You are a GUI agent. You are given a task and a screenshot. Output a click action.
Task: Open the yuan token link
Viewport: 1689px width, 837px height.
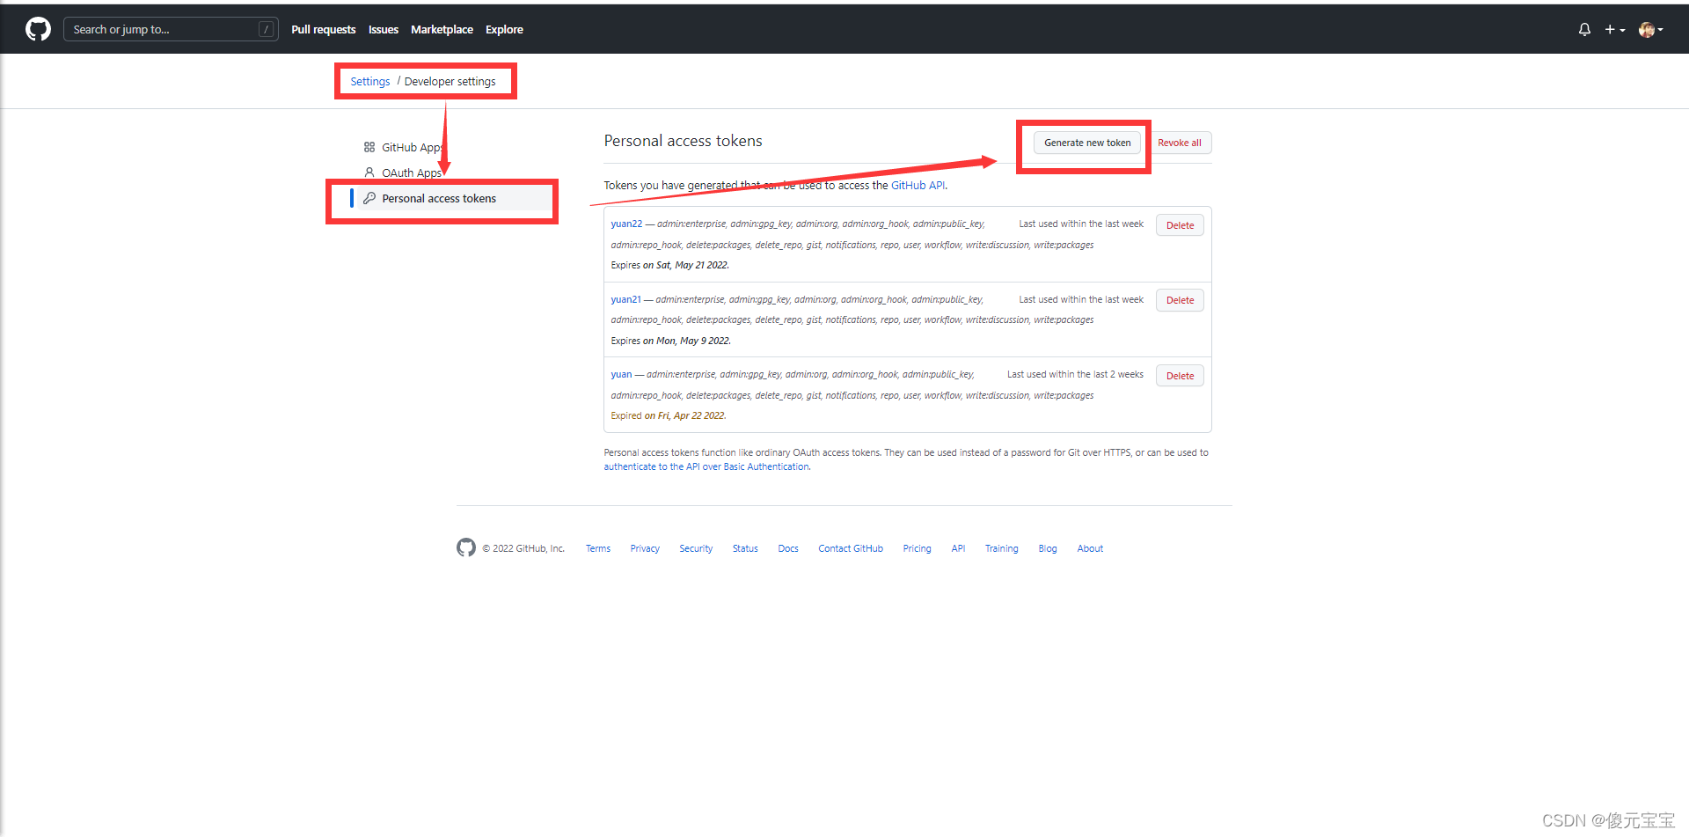pyautogui.click(x=621, y=374)
